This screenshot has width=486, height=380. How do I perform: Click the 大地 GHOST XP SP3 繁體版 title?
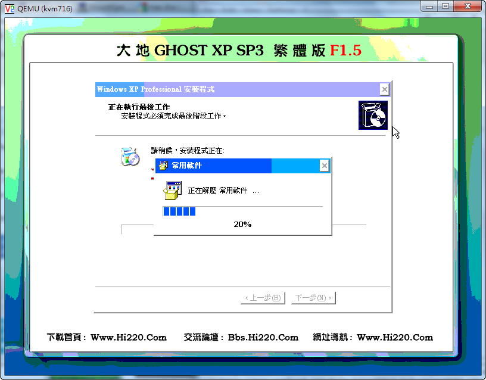click(x=221, y=50)
